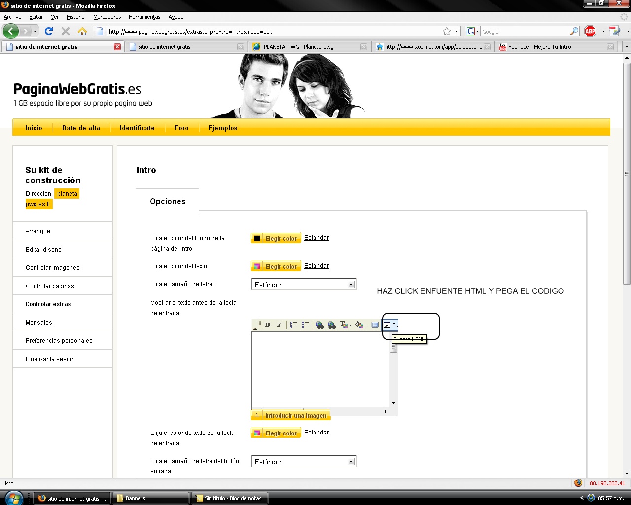This screenshot has width=631, height=505.
Task: Open the Herramientas menu
Action: pos(144,17)
